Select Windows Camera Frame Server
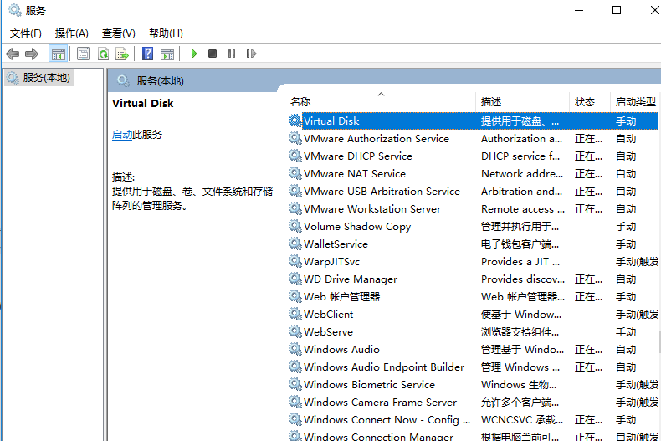Image resolution: width=661 pixels, height=441 pixels. point(473,403)
